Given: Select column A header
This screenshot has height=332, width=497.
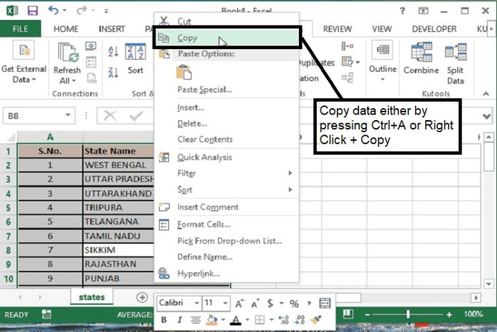Looking at the screenshot, I should point(50,137).
